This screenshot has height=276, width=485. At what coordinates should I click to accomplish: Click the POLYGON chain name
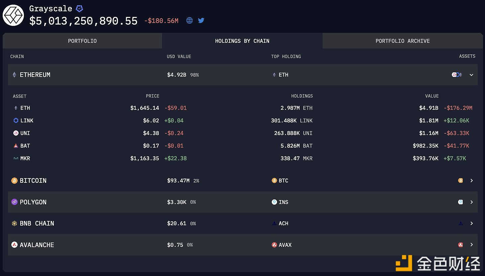[x=33, y=202]
